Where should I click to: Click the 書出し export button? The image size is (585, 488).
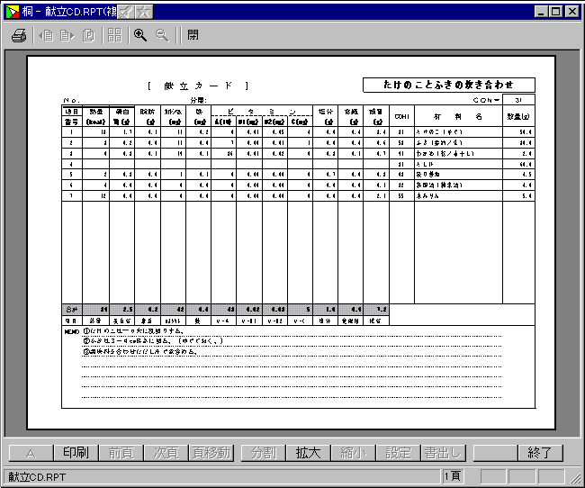444,453
